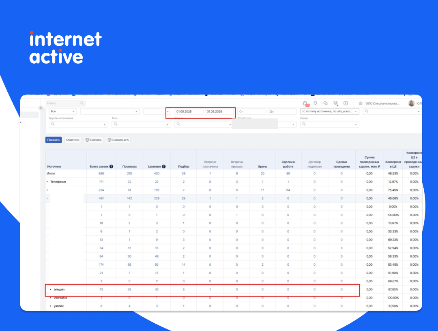Image resolution: width=438 pixels, height=331 pixels.
Task: Expand the Телефония source row
Action: pos(47,182)
